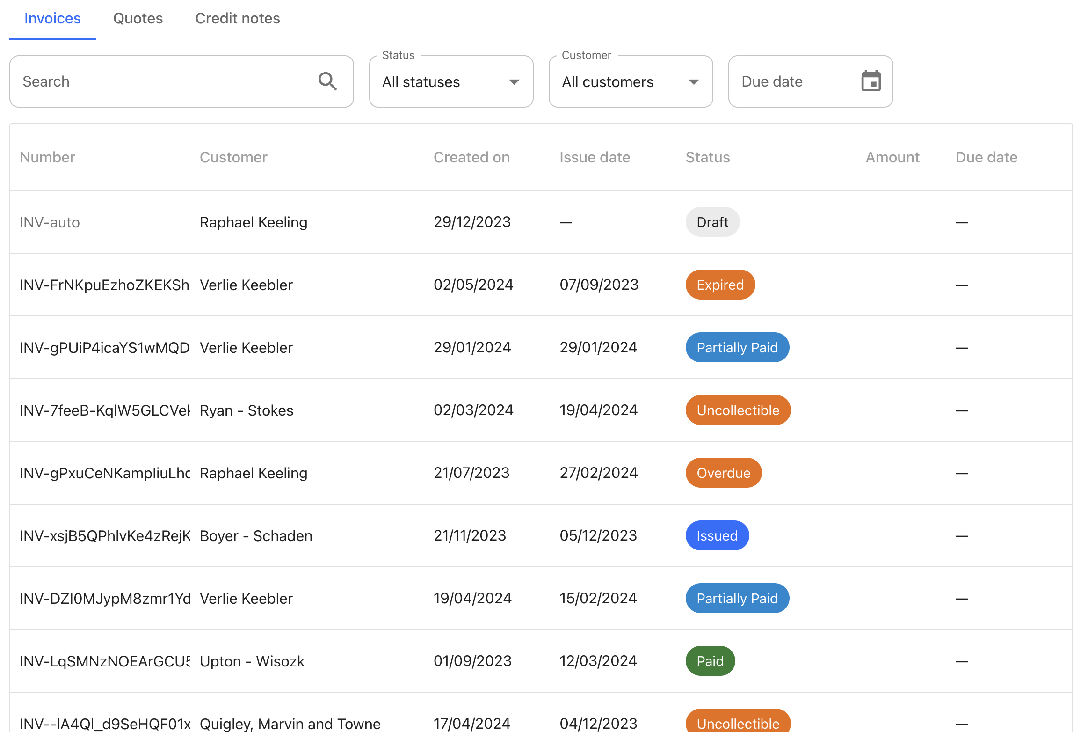
Task: Switch to the Quotes tab
Action: 138,18
